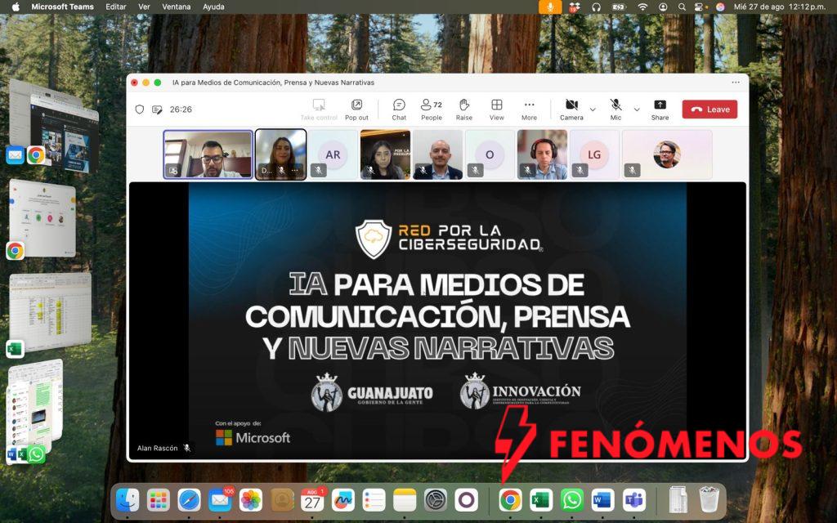This screenshot has width=837, height=523.
Task: Open Spotlight search in the menu bar
Action: click(x=682, y=7)
